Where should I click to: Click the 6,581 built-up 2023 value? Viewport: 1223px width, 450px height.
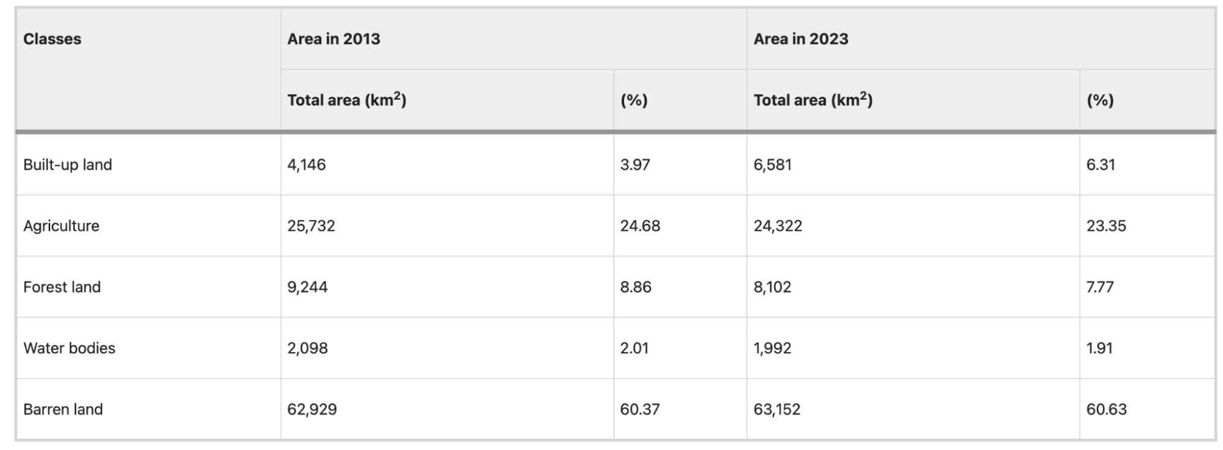pos(773,165)
